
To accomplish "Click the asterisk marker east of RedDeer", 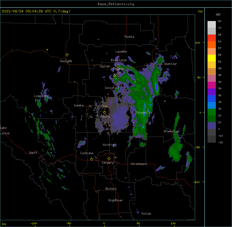I will tap(135, 82).
